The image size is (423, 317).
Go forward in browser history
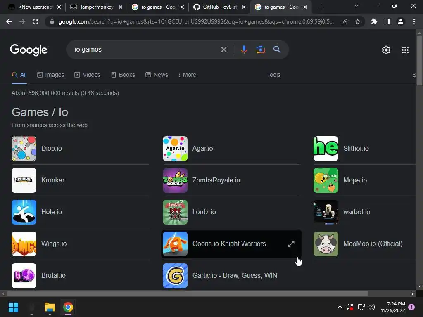coord(22,21)
